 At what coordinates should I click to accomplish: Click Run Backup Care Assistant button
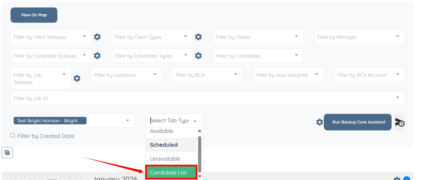[x=357, y=122]
